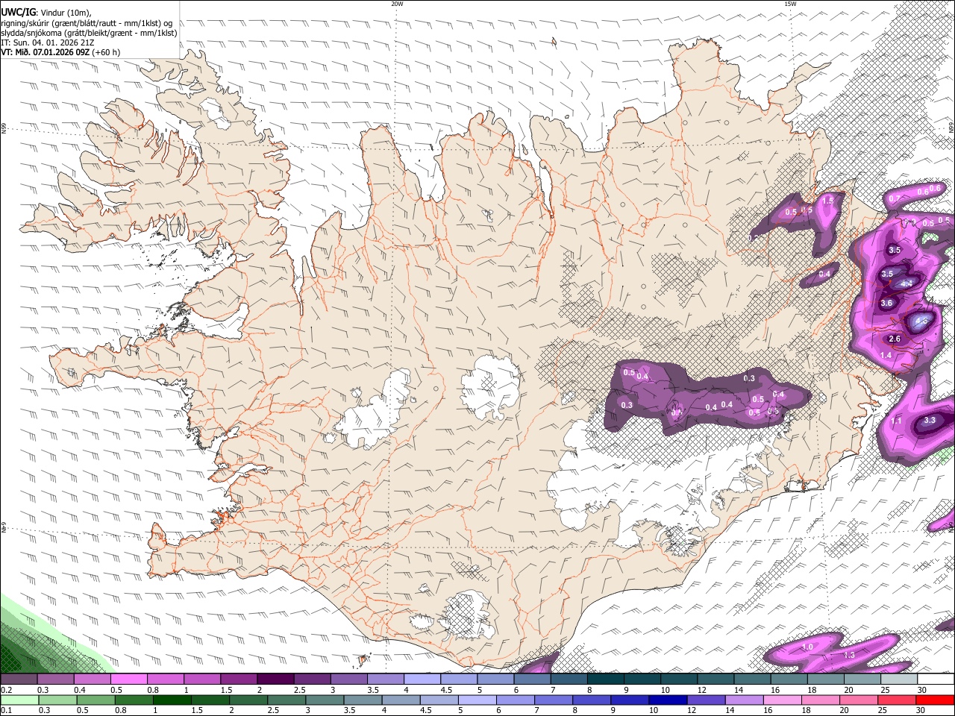Select the 0.5 bright pink swatch on snow scale
Viewport: 955px width, 716px height.
click(128, 679)
